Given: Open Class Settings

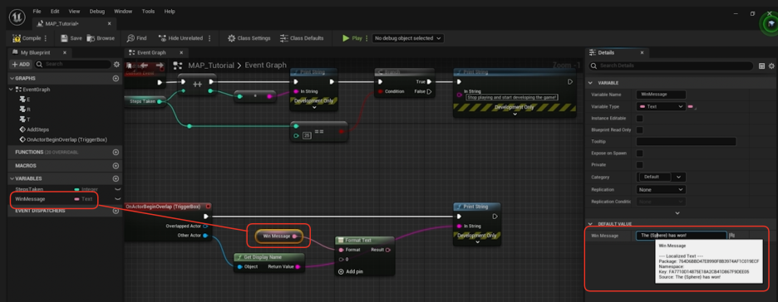Looking at the screenshot, I should coord(249,38).
